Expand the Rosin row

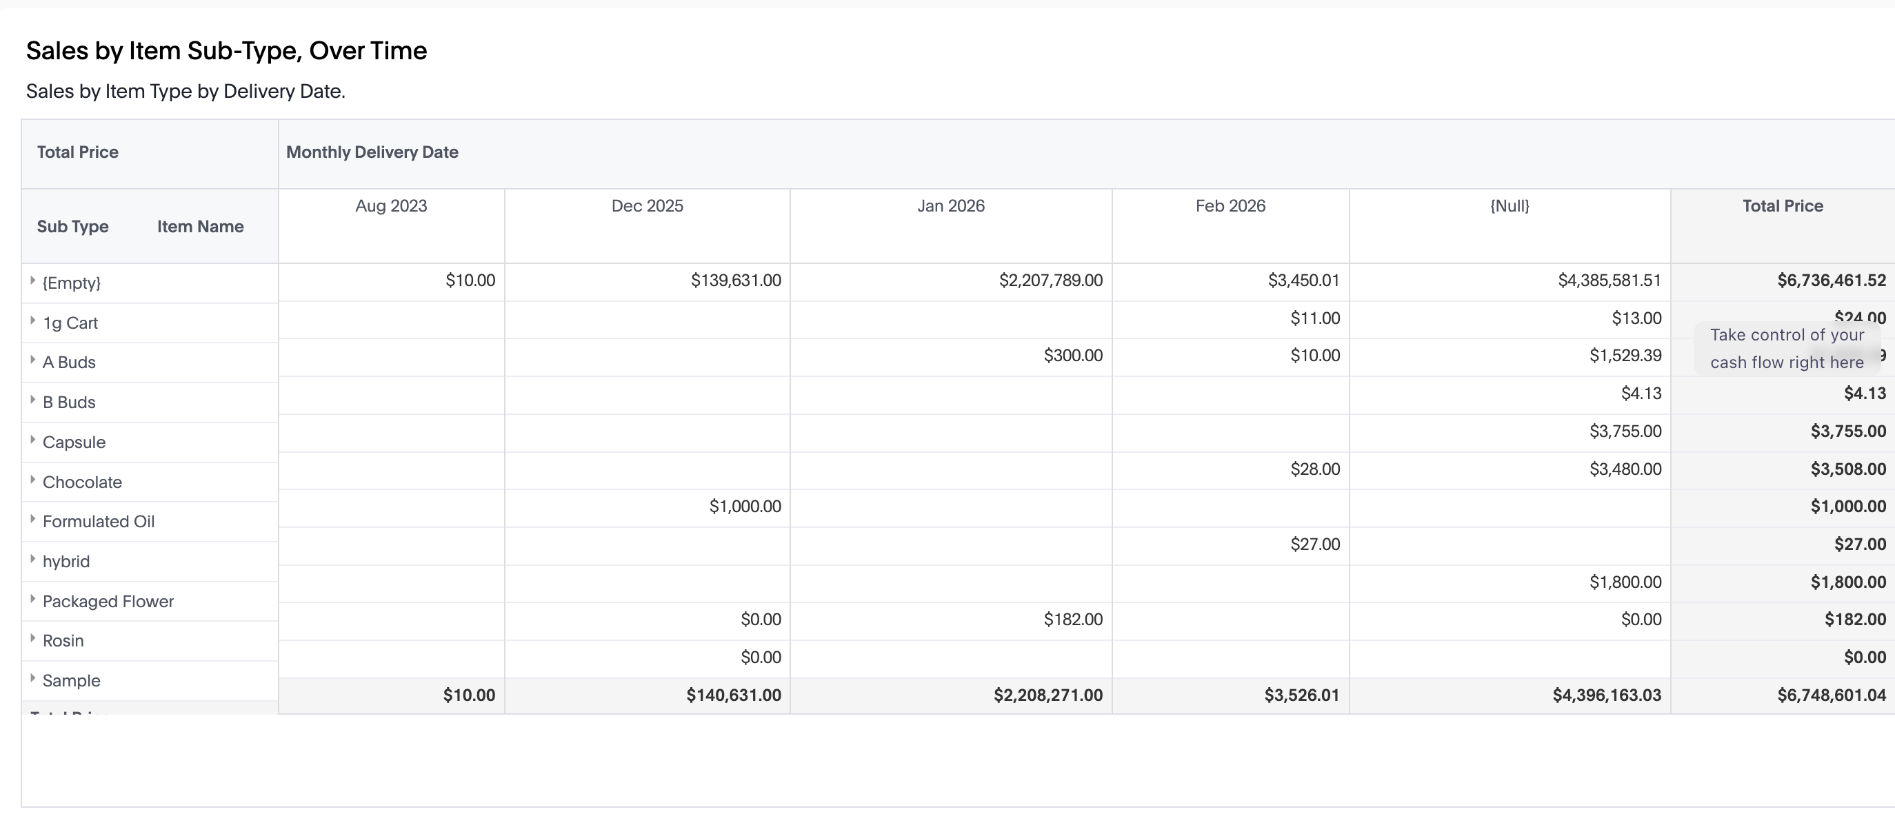click(x=33, y=638)
